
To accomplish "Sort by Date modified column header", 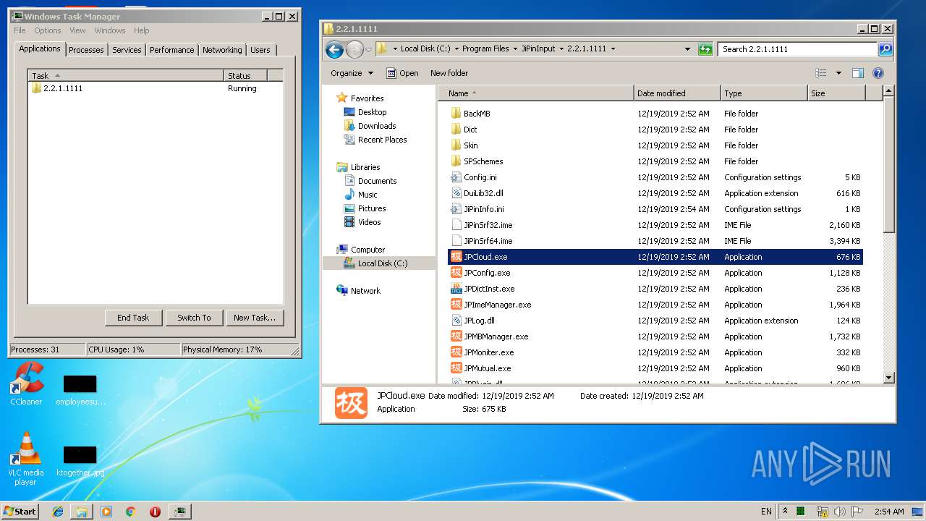I will pyautogui.click(x=677, y=93).
